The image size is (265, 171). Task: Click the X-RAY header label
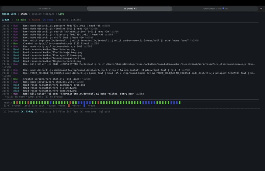(6, 20)
